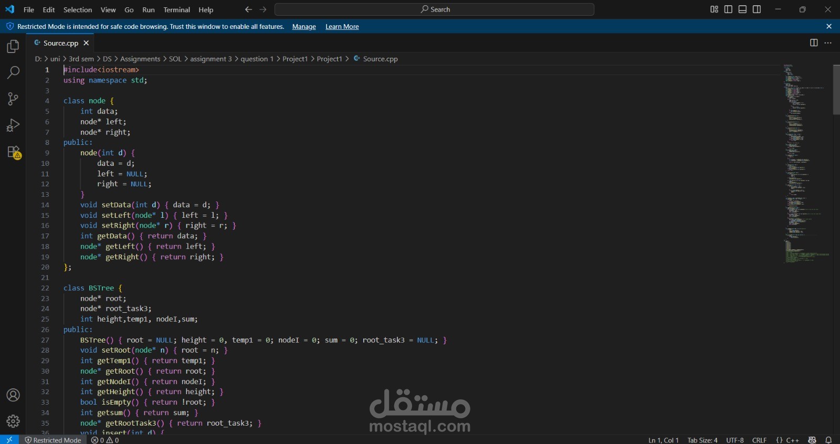Open the Go menu
Image resolution: width=840 pixels, height=444 pixels.
(x=129, y=9)
